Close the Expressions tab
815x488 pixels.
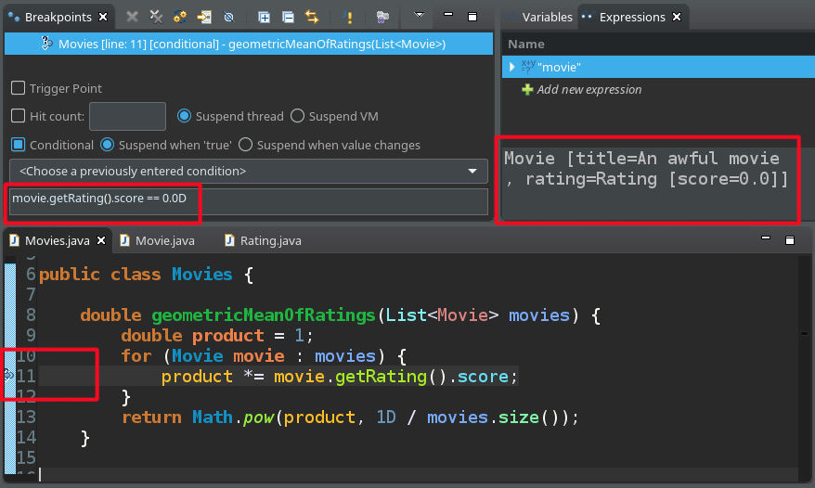tap(676, 17)
